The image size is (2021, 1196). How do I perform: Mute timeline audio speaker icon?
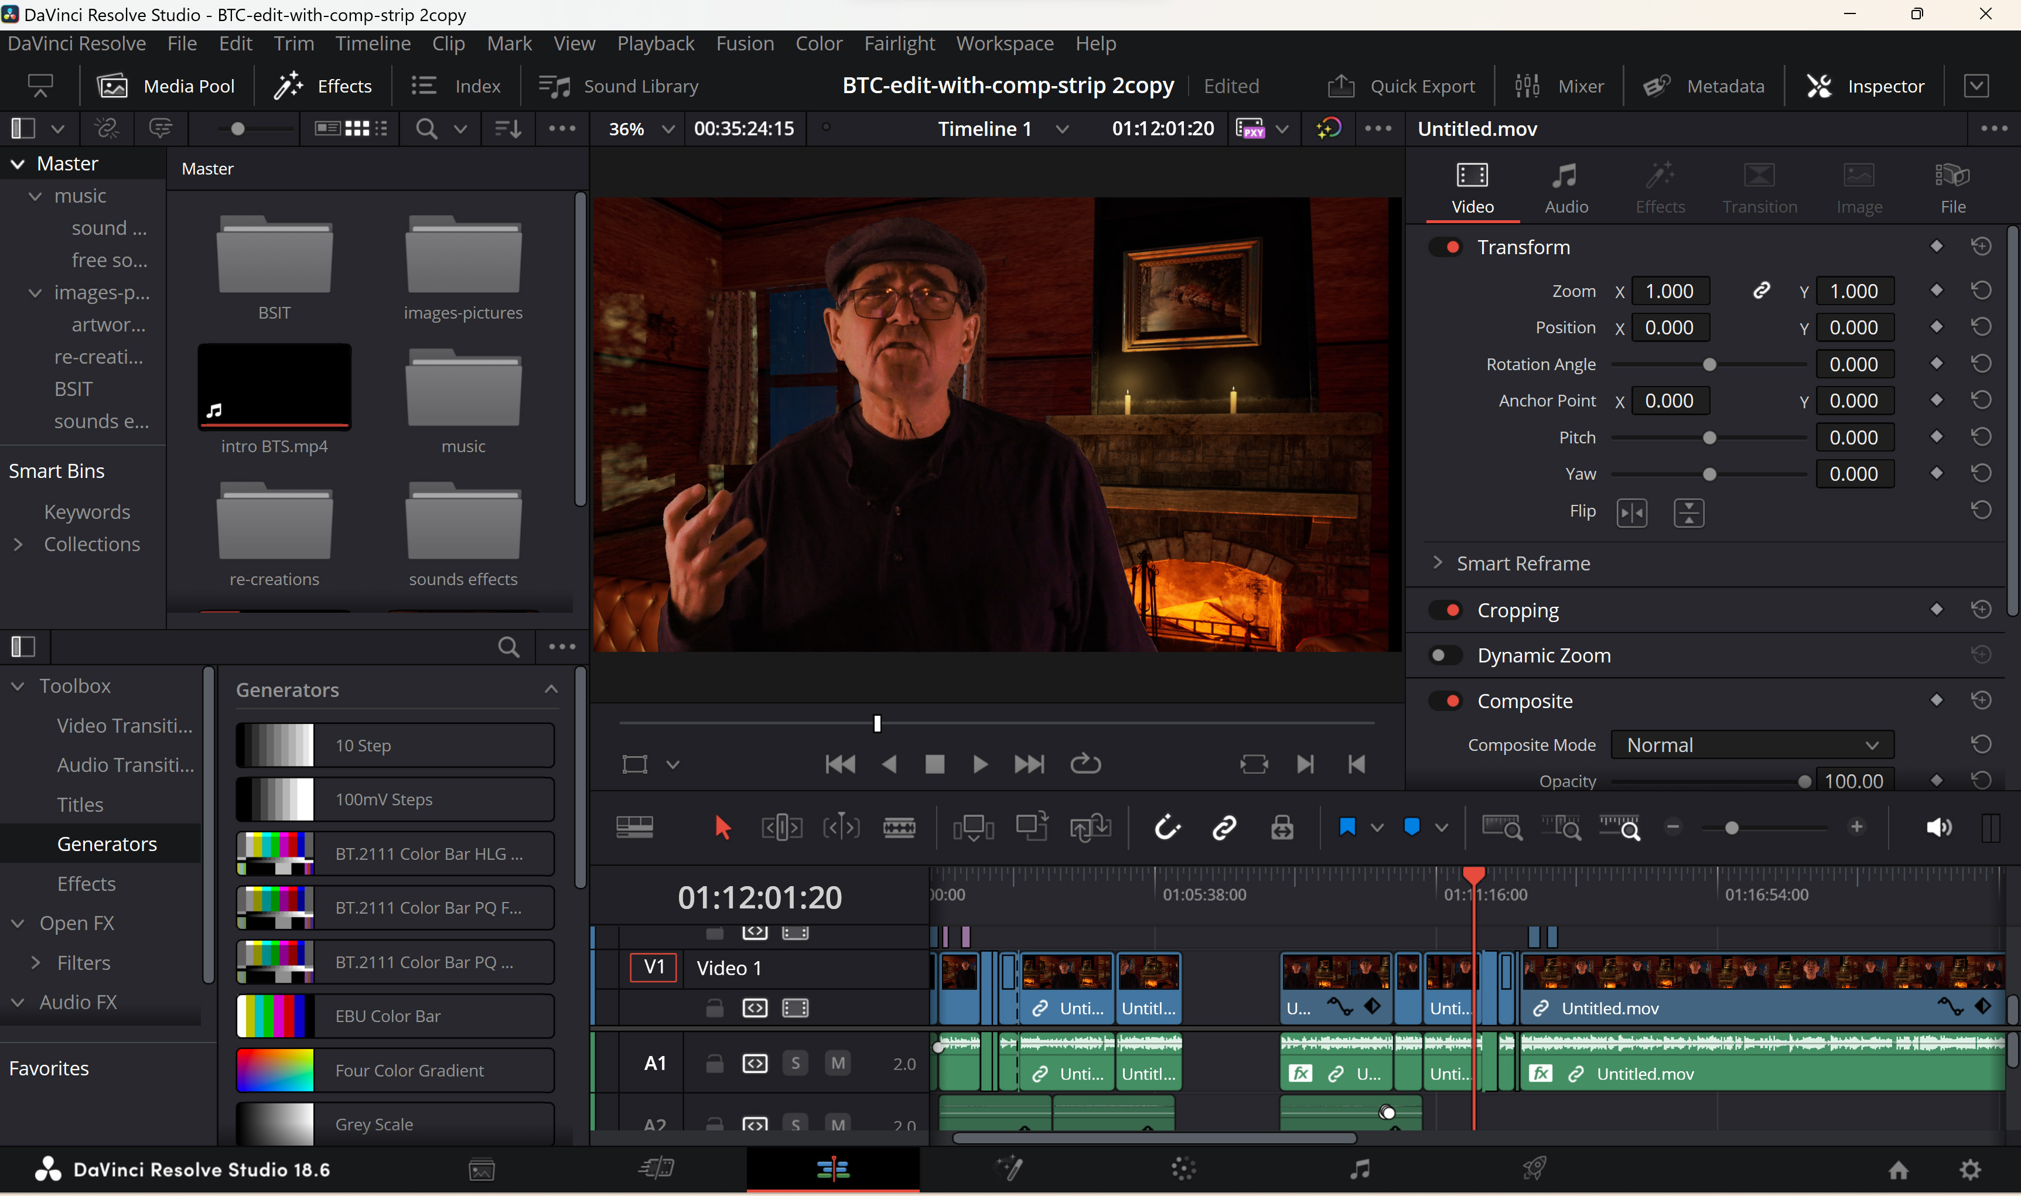1939,828
